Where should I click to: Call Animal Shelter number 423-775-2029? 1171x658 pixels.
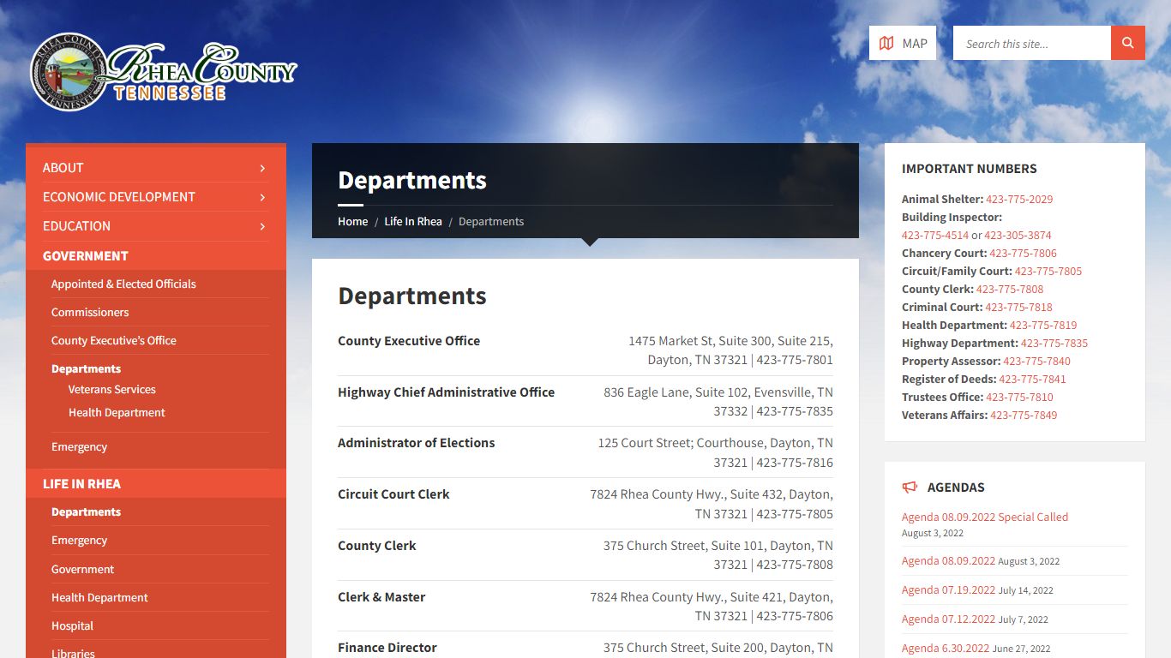point(1019,199)
